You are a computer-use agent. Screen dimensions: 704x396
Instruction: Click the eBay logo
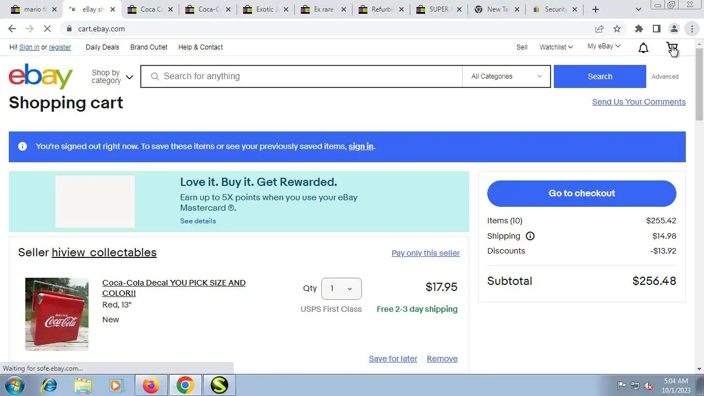coord(41,76)
